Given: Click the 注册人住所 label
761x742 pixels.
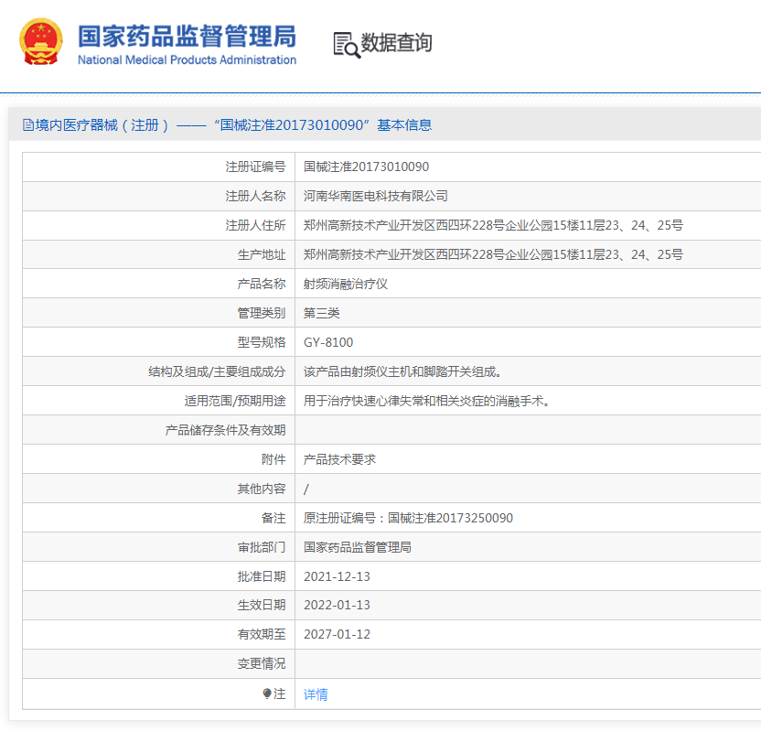Looking at the screenshot, I should [x=255, y=225].
